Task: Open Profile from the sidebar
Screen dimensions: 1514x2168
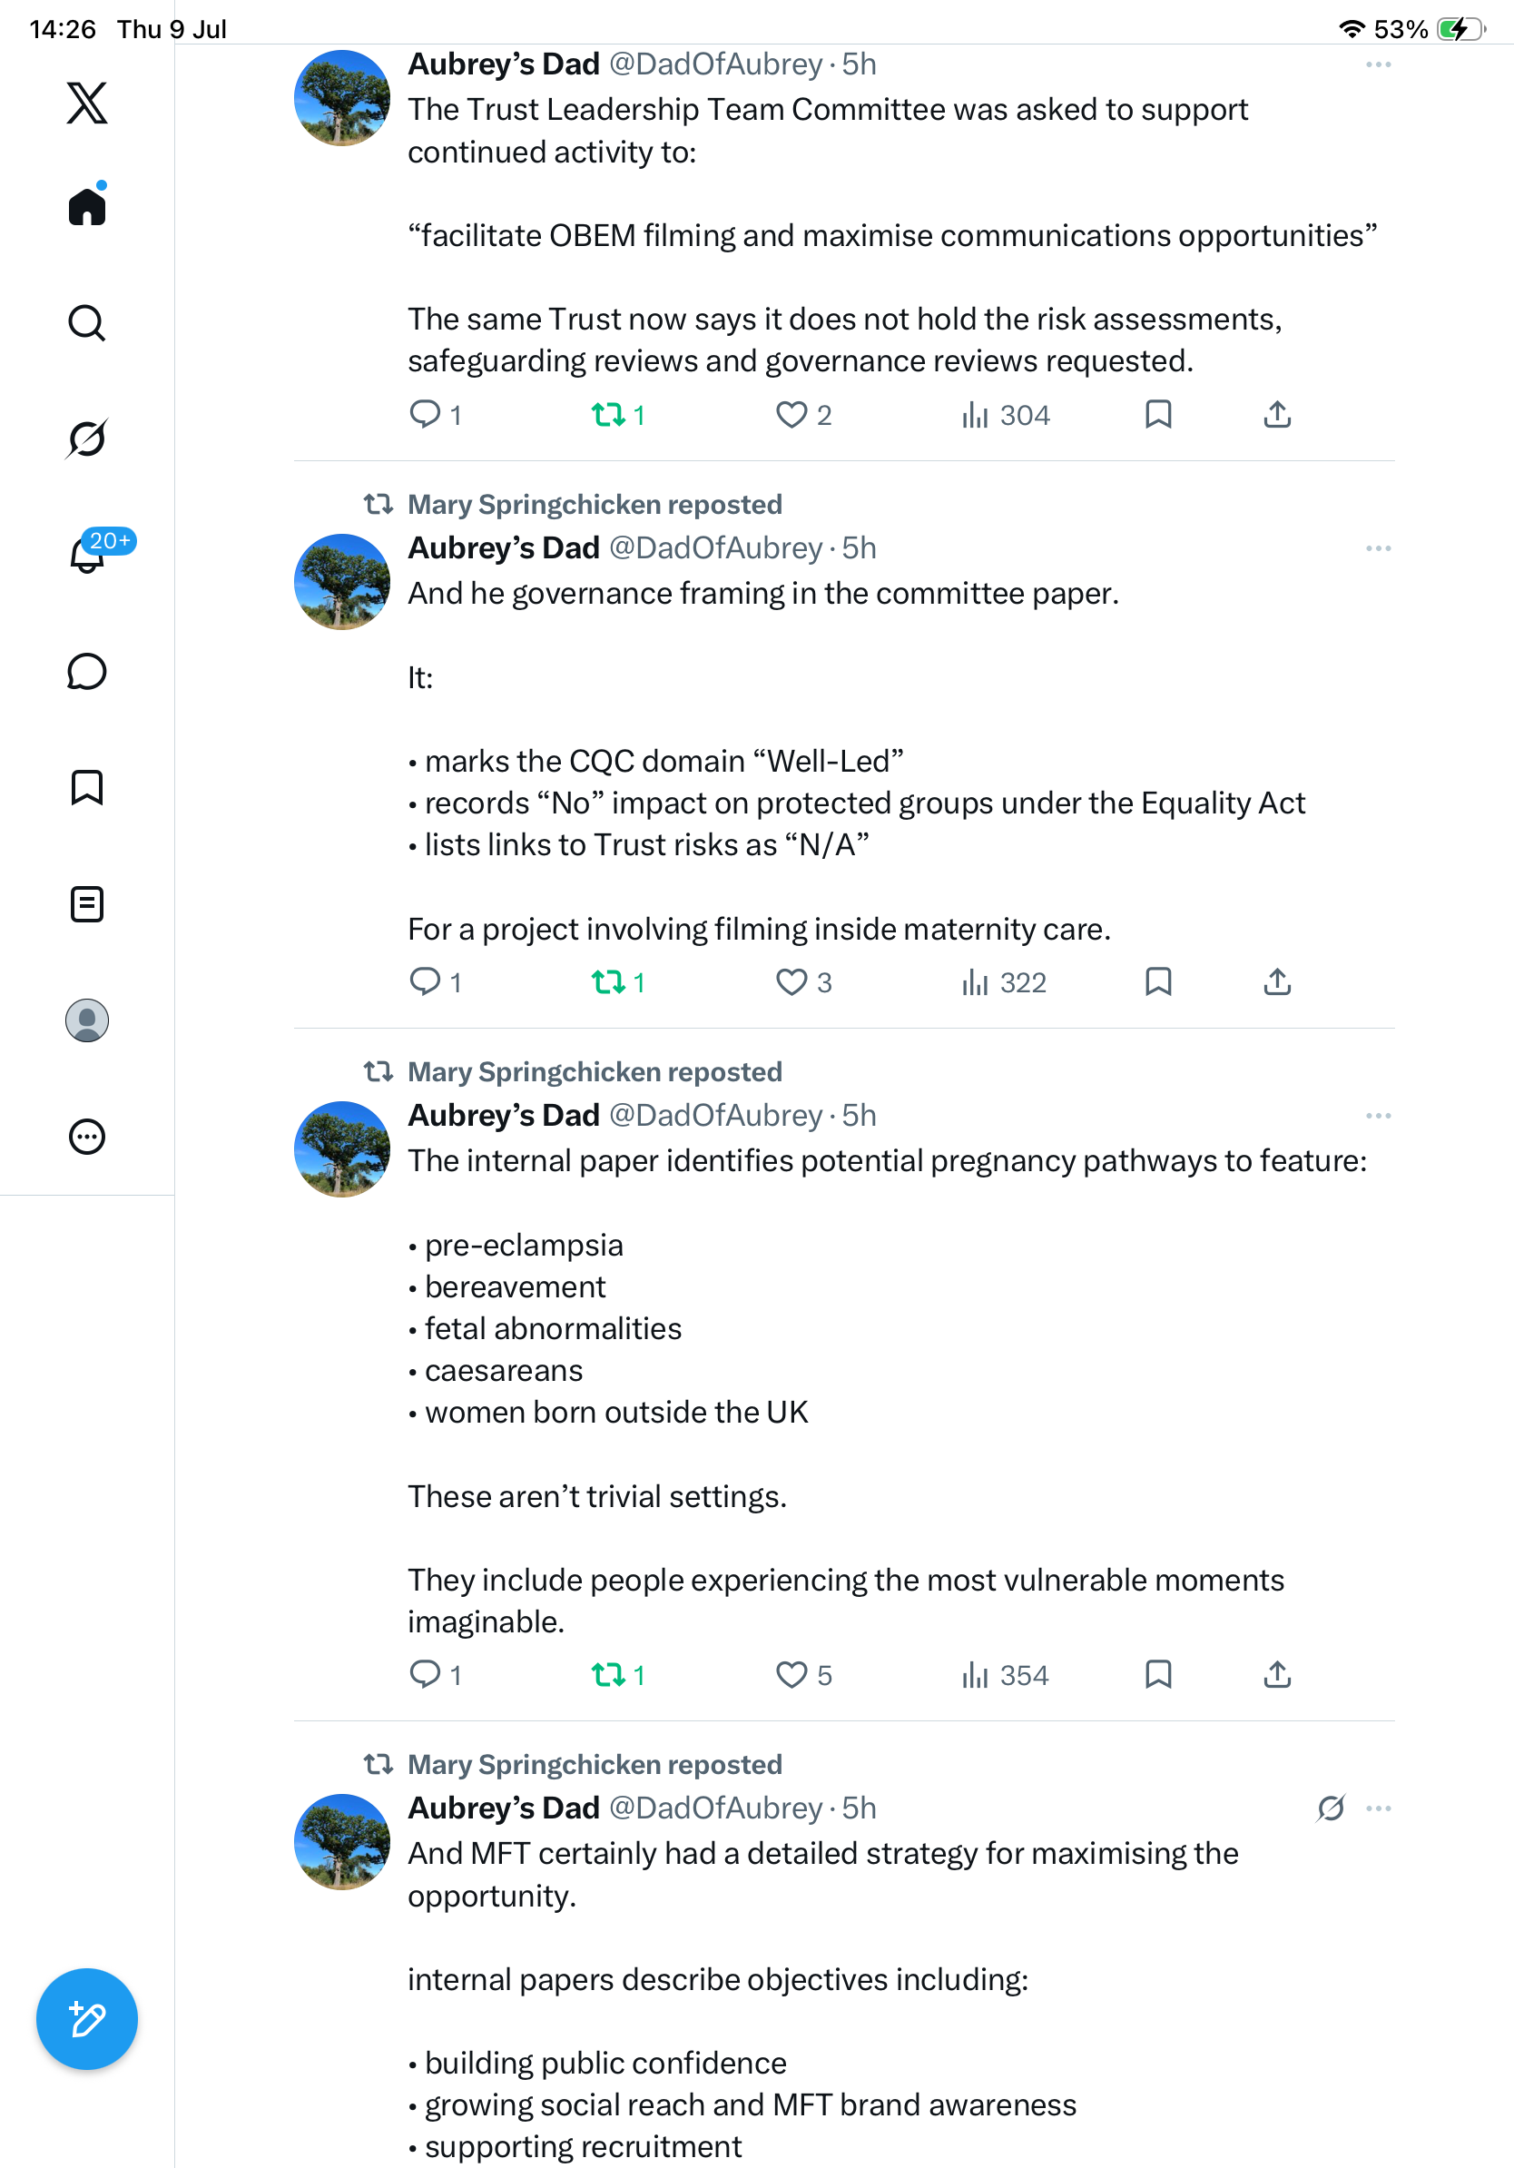Action: [87, 1020]
